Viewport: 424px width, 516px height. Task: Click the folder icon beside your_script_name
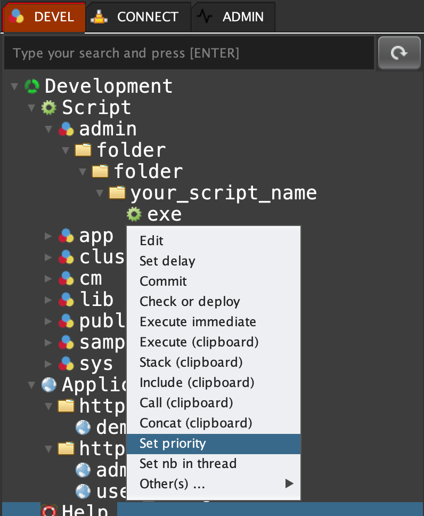117,192
